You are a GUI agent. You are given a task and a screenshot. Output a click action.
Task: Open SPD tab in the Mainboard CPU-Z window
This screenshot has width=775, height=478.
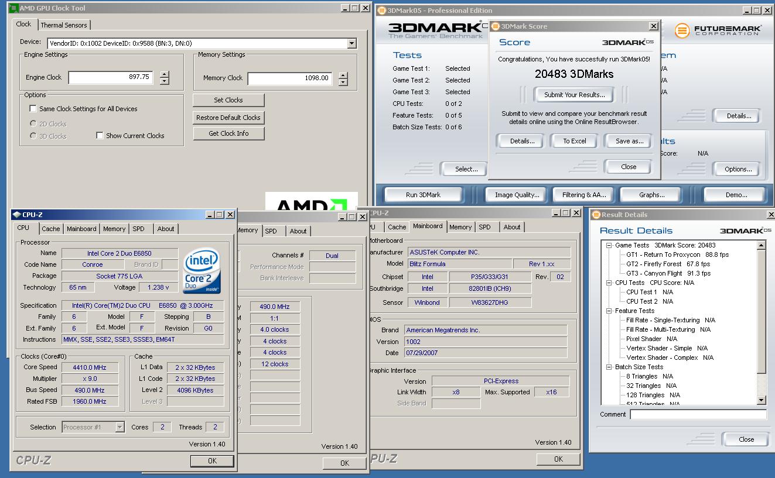(x=484, y=227)
